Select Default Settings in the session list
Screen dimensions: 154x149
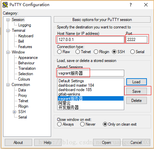pos(91,81)
